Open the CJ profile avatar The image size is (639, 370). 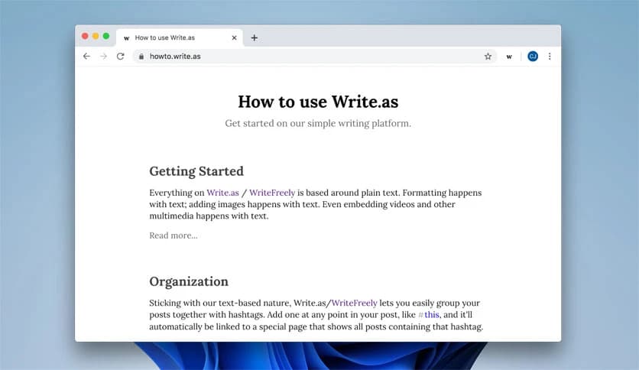tap(533, 57)
